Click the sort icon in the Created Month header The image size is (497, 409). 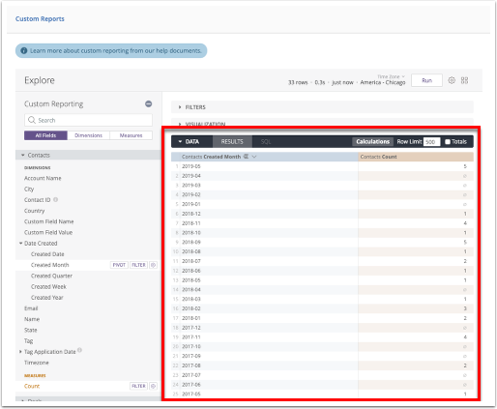(x=246, y=157)
